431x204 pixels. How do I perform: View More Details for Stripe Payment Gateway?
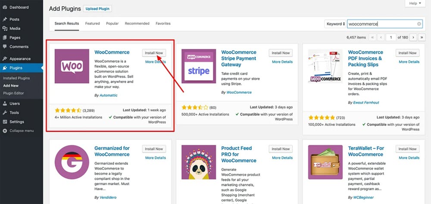282,62
